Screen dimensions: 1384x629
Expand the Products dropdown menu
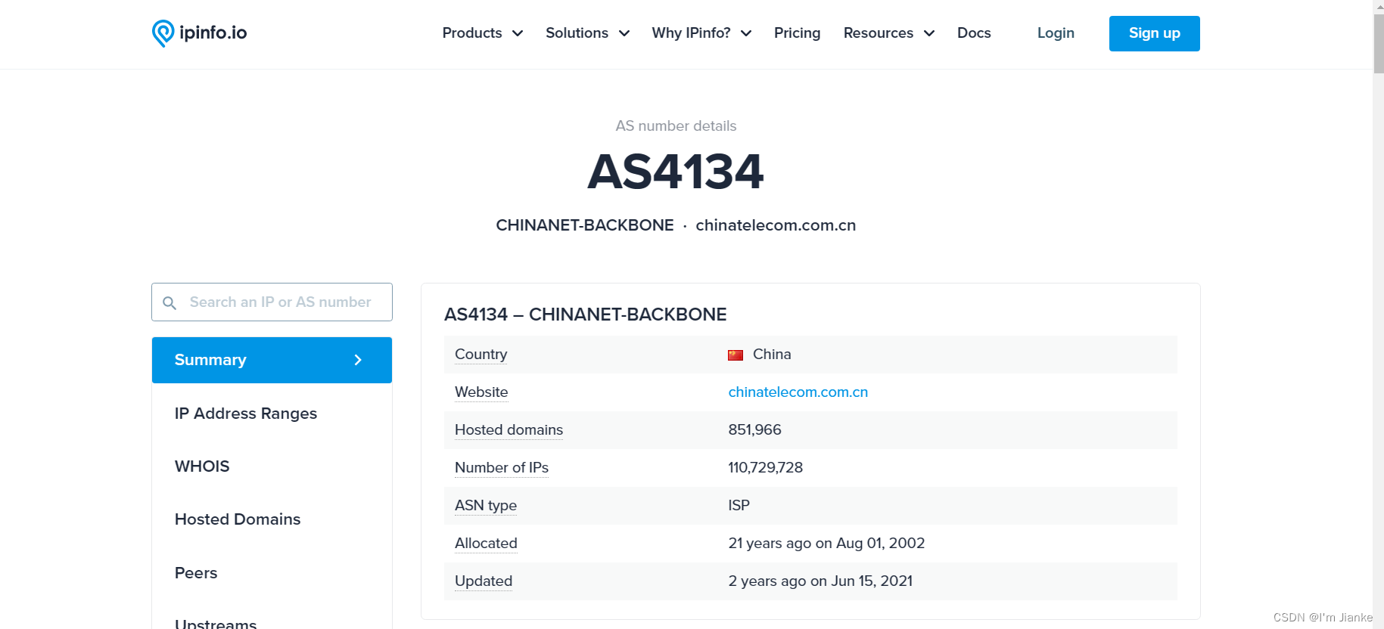(482, 33)
